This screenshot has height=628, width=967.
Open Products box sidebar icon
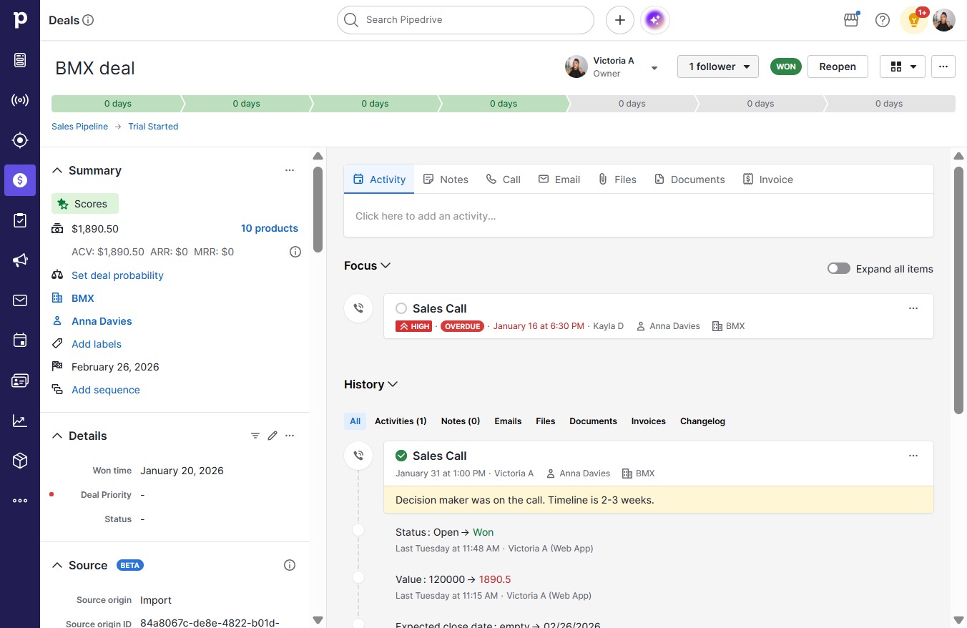(x=20, y=461)
